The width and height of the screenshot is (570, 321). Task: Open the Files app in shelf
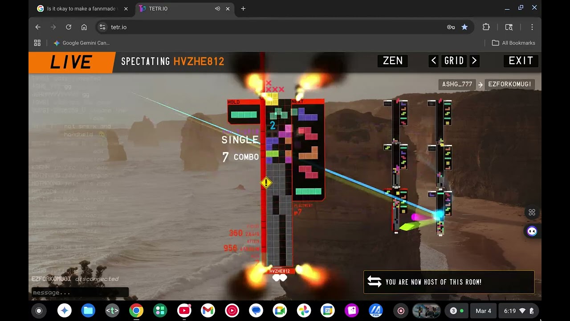pyautogui.click(x=88, y=311)
